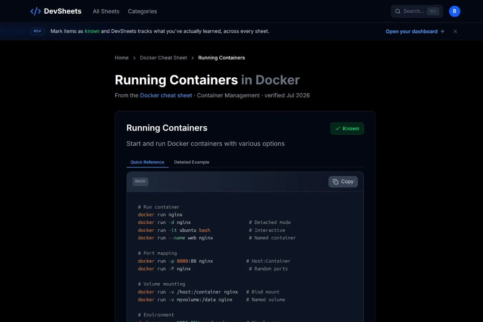The width and height of the screenshot is (483, 322).
Task: Click the 'Running Containers in Docker' heading
Action: click(207, 80)
